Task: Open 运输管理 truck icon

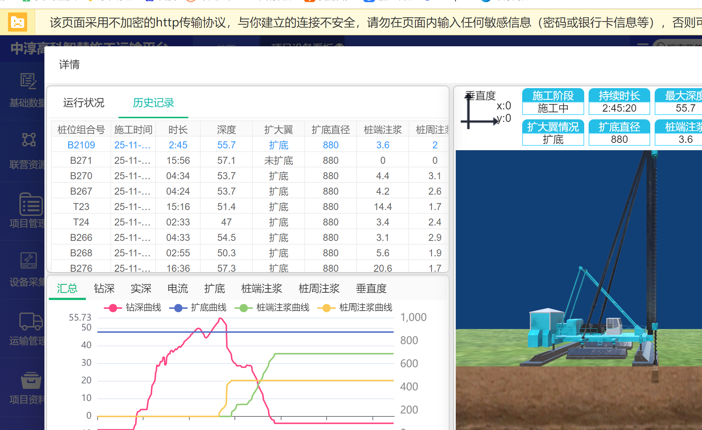Action: [x=31, y=321]
